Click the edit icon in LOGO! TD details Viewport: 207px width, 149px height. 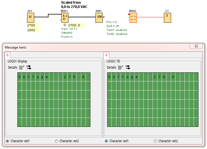point(121,68)
